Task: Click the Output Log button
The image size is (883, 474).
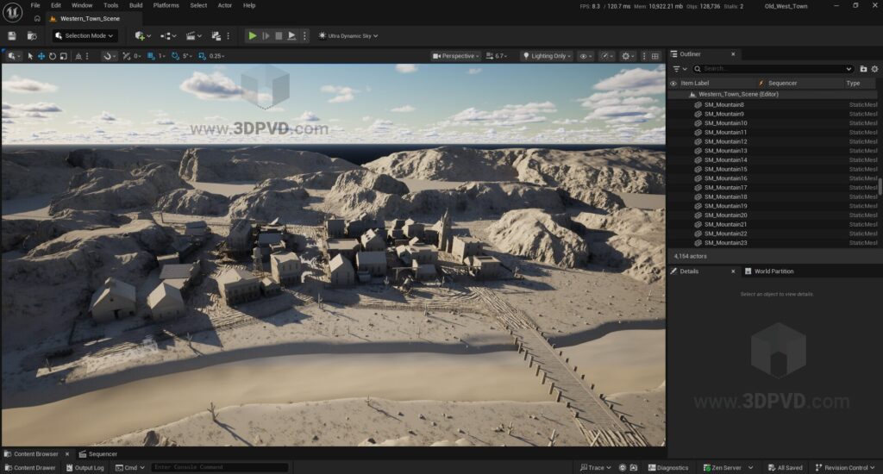Action: click(85, 467)
